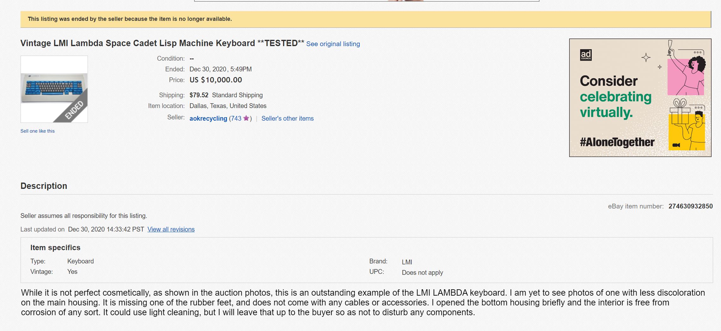View the Seller's other items
The width and height of the screenshot is (721, 331).
287,118
